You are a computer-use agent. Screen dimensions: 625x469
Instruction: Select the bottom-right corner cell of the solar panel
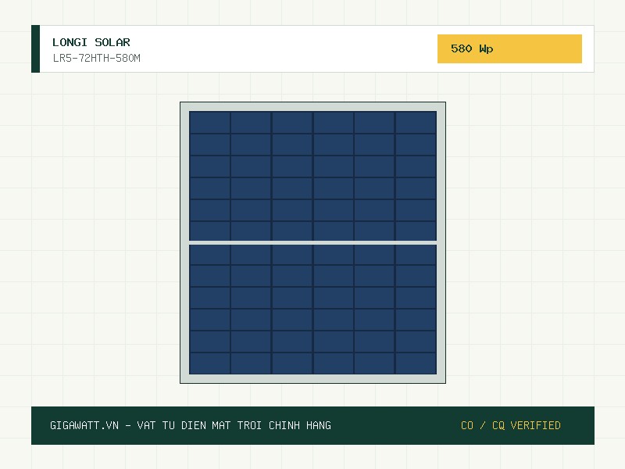pos(416,363)
